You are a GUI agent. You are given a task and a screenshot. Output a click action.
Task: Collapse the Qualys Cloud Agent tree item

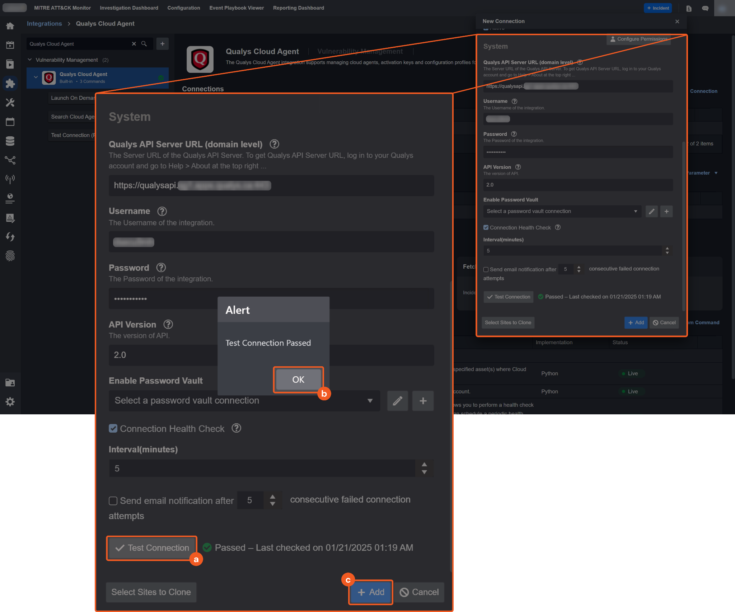click(36, 77)
